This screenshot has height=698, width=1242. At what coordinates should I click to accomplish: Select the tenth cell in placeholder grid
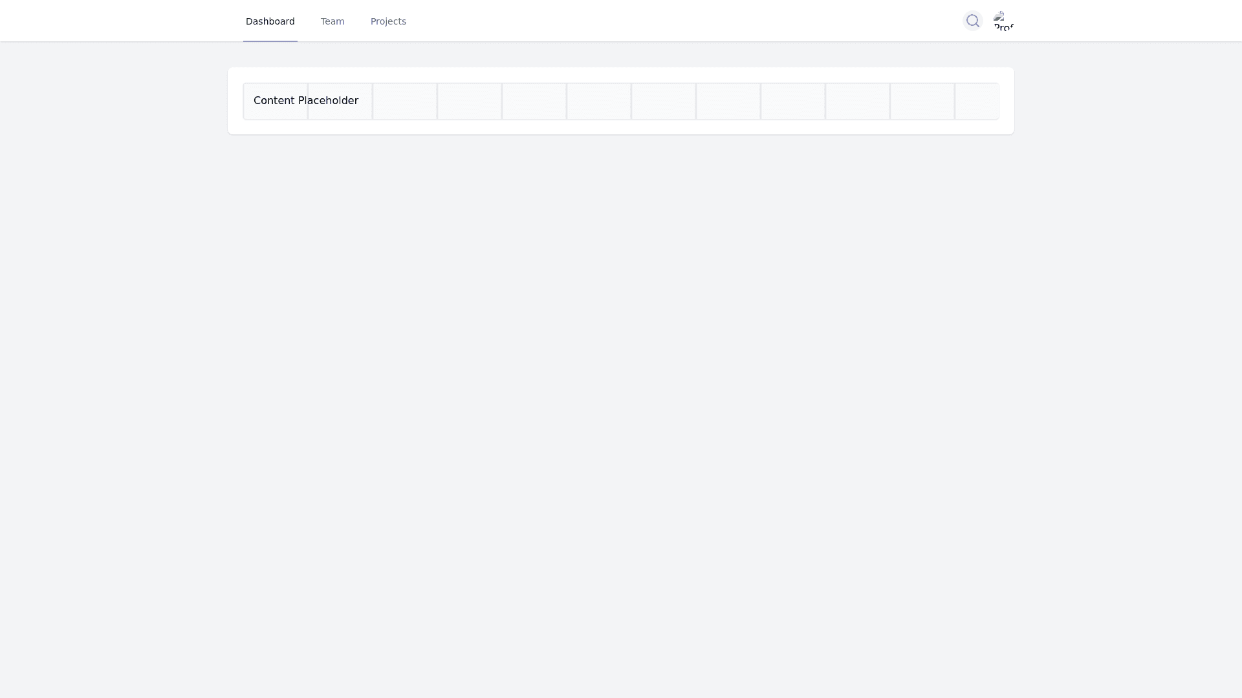pos(858,101)
